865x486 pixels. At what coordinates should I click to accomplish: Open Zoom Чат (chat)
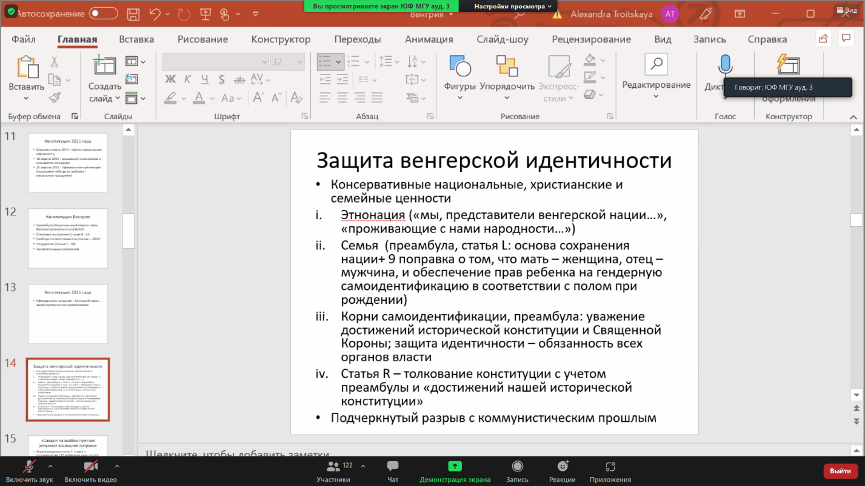coord(393,471)
